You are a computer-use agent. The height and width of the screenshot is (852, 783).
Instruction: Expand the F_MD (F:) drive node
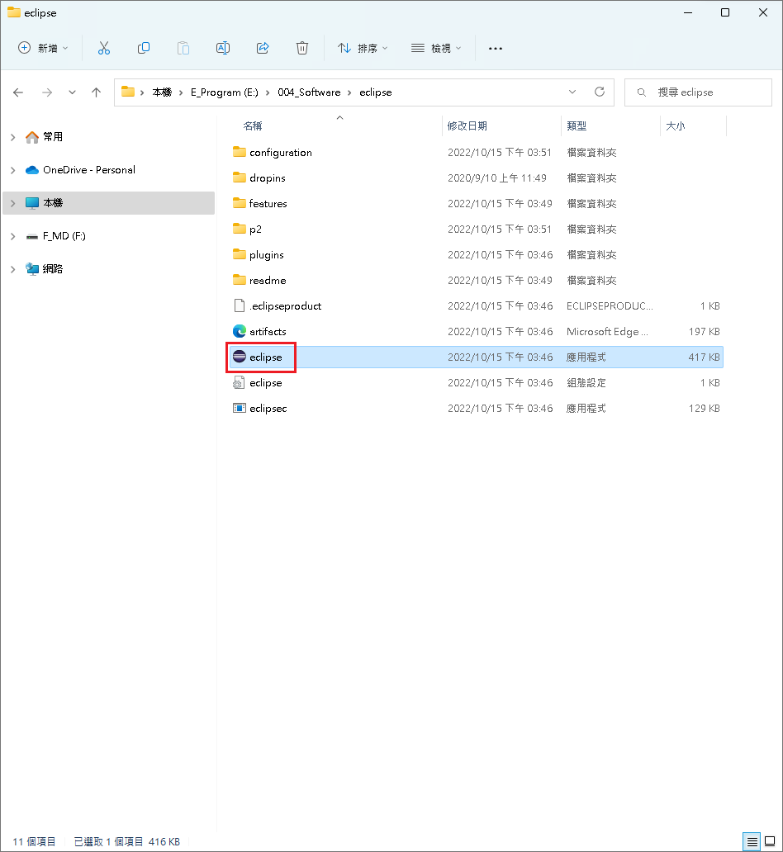[x=12, y=236]
